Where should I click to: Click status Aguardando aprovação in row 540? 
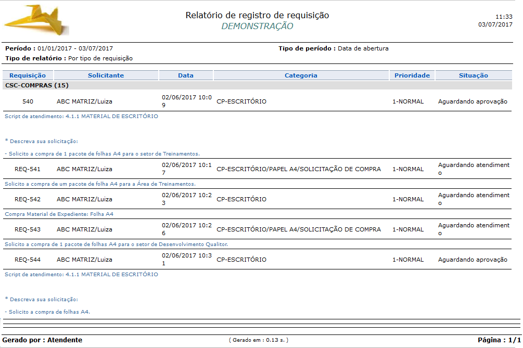coord(473,101)
